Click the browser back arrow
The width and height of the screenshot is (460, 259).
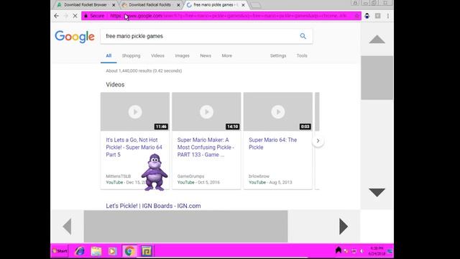coord(56,16)
